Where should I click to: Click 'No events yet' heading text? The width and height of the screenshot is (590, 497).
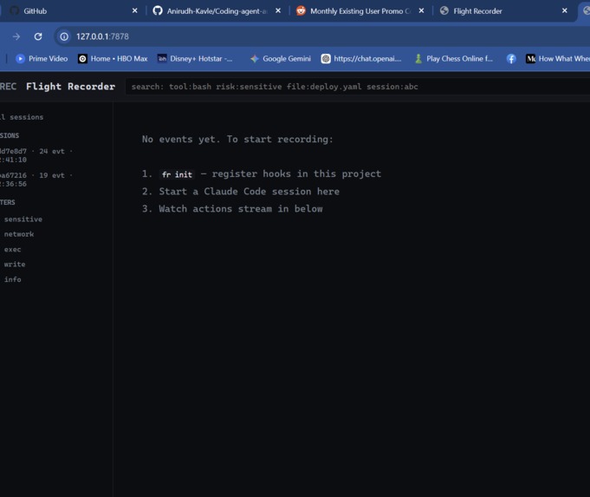click(237, 139)
